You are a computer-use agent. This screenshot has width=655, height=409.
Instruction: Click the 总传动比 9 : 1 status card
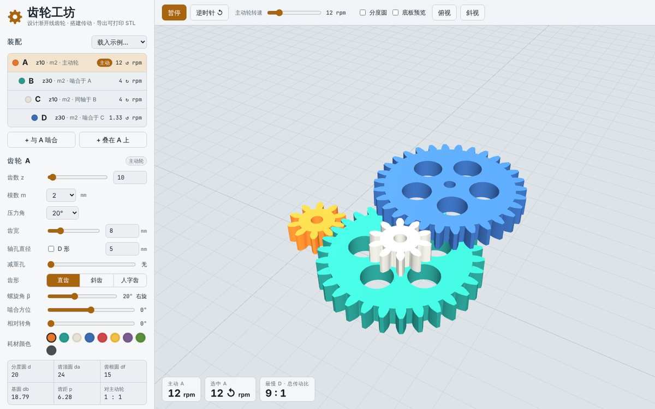287,389
